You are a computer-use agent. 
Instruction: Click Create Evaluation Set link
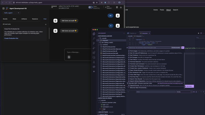point(11,38)
